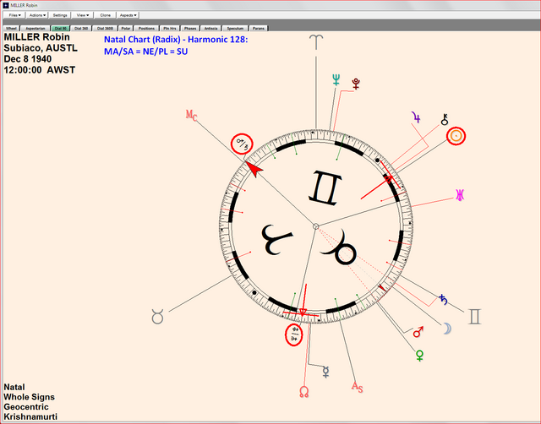Click the Aries glyph atop the dial
Image resolution: width=541 pixels, height=424 pixels.
point(316,42)
